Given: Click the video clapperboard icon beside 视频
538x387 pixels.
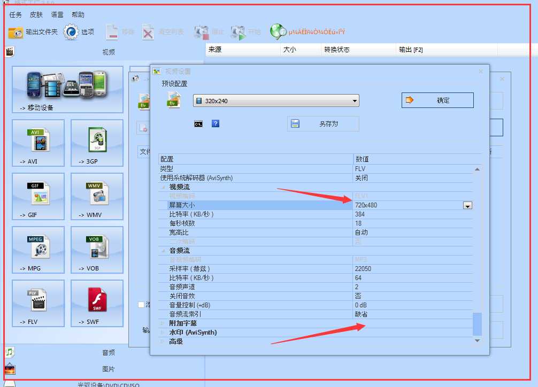Looking at the screenshot, I should point(10,52).
